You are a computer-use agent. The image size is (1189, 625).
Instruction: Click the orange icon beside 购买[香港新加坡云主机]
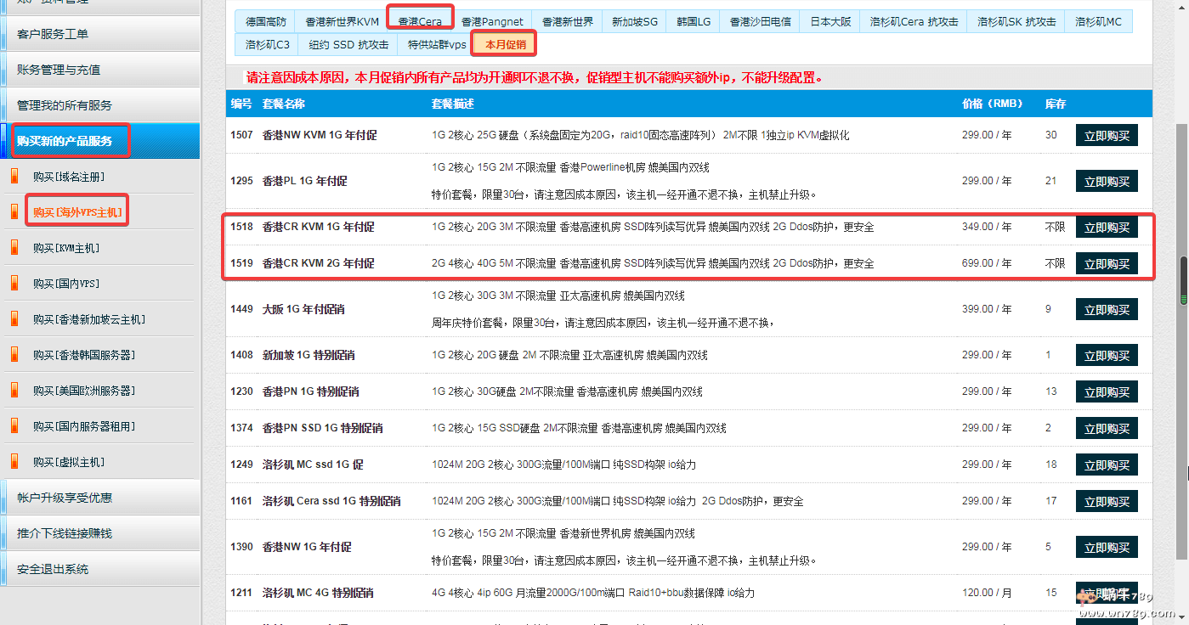(14, 319)
